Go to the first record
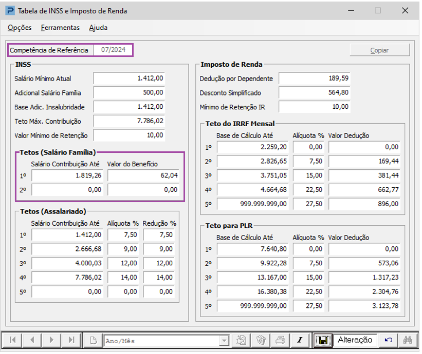Screen dimensions: 422x354 [12, 340]
